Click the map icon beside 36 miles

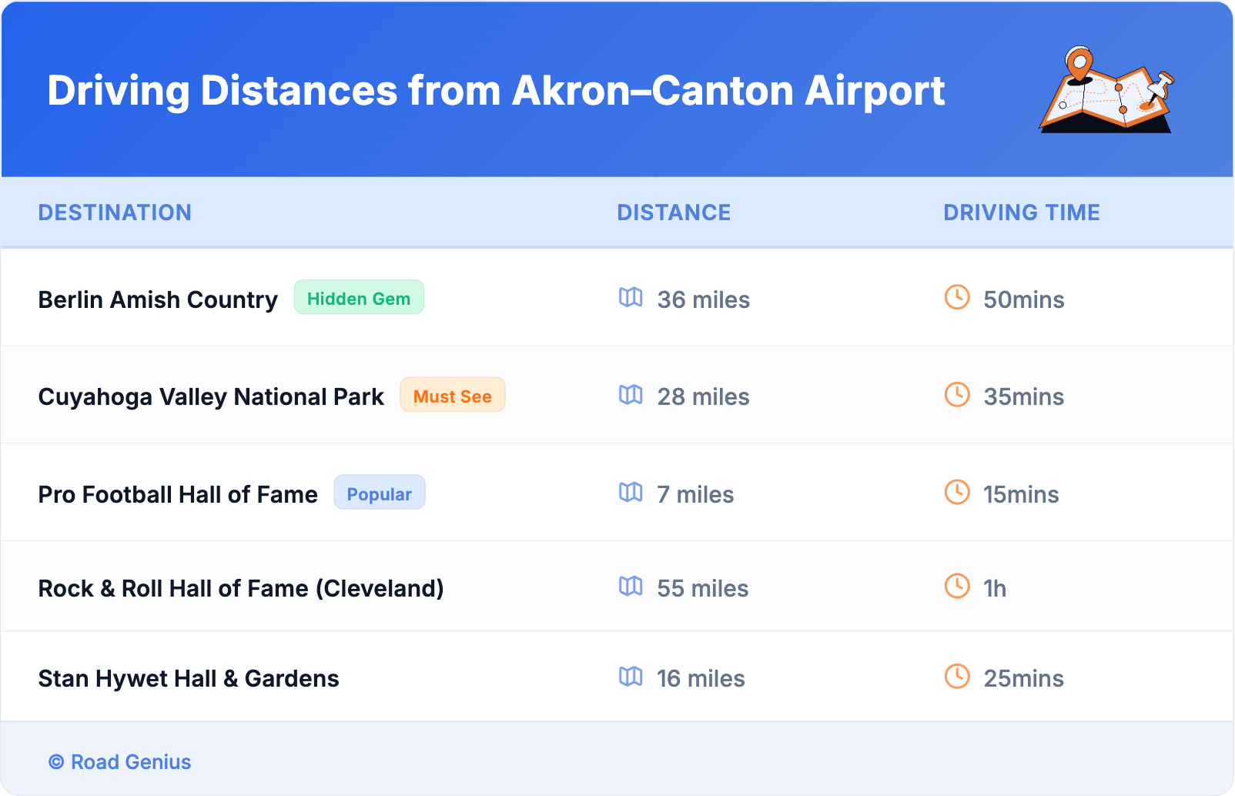(x=631, y=297)
